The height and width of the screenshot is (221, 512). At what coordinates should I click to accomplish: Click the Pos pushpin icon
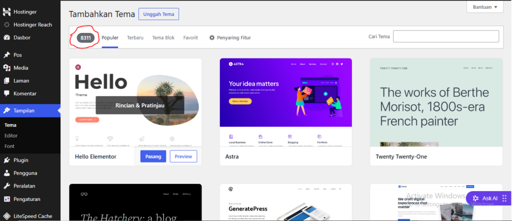tap(7, 55)
